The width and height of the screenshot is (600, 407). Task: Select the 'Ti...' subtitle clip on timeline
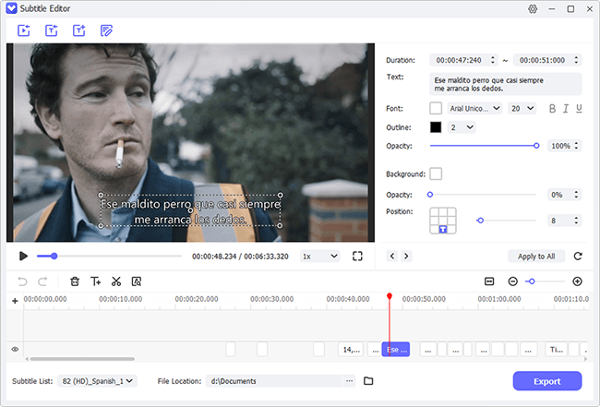[556, 349]
